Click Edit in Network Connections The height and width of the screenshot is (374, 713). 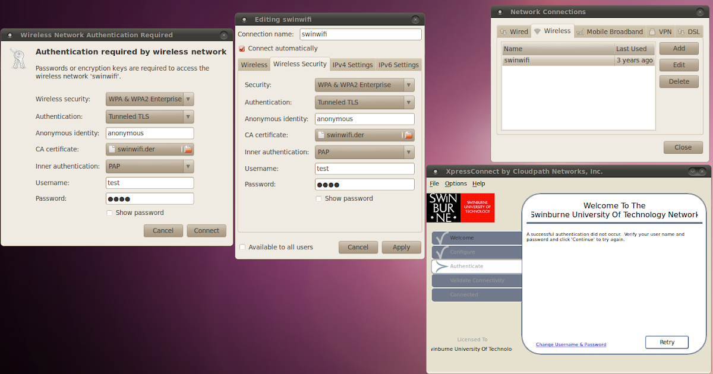[679, 65]
